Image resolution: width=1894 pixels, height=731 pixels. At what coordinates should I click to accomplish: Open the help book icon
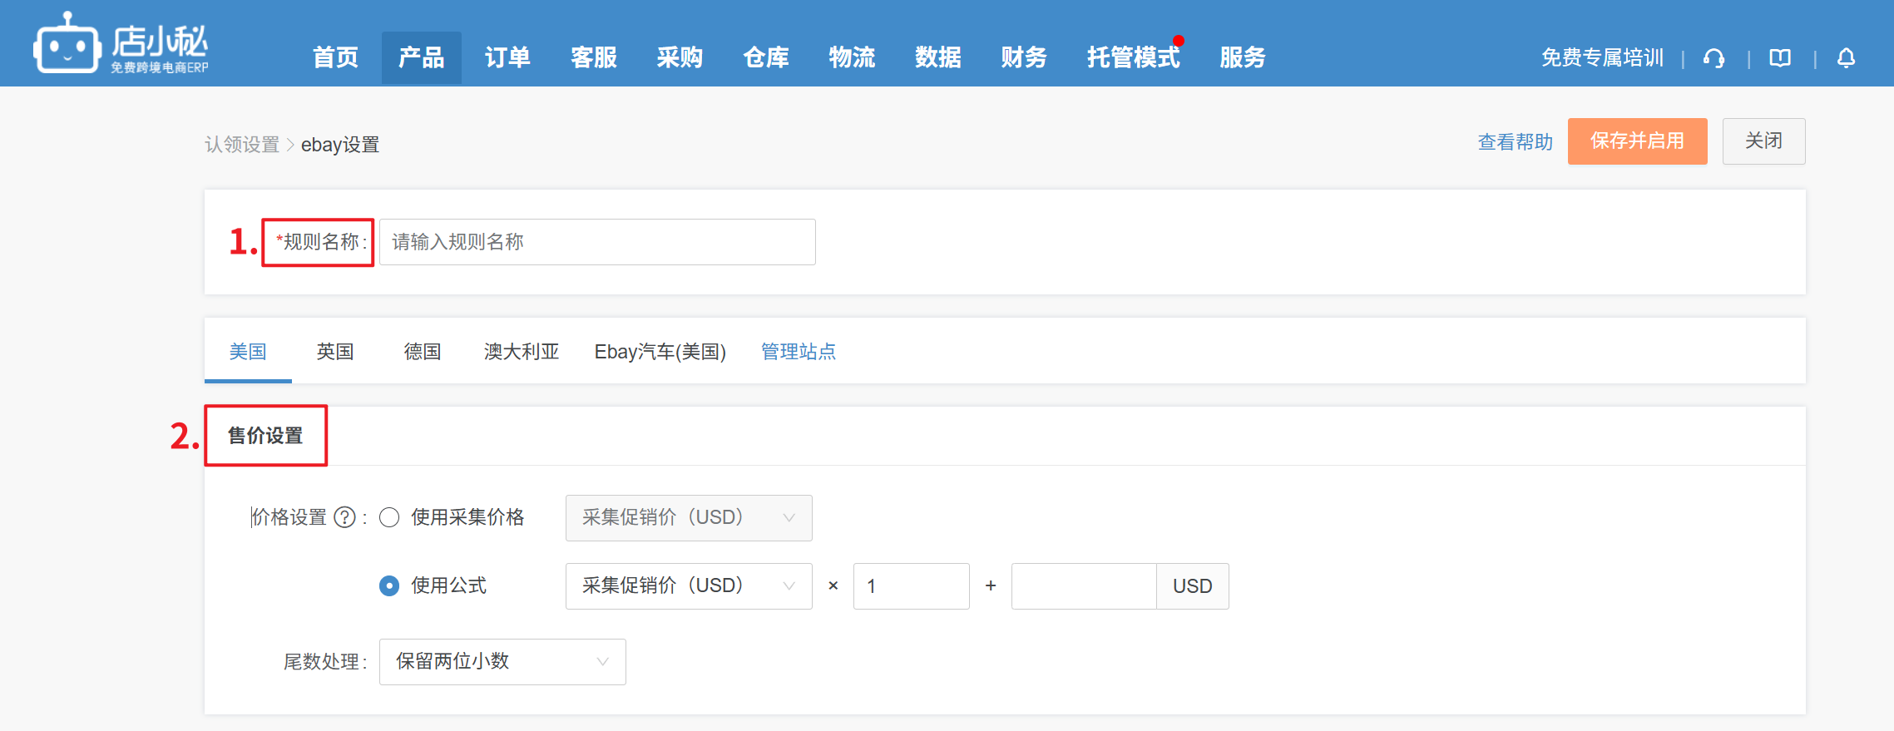point(1780,58)
